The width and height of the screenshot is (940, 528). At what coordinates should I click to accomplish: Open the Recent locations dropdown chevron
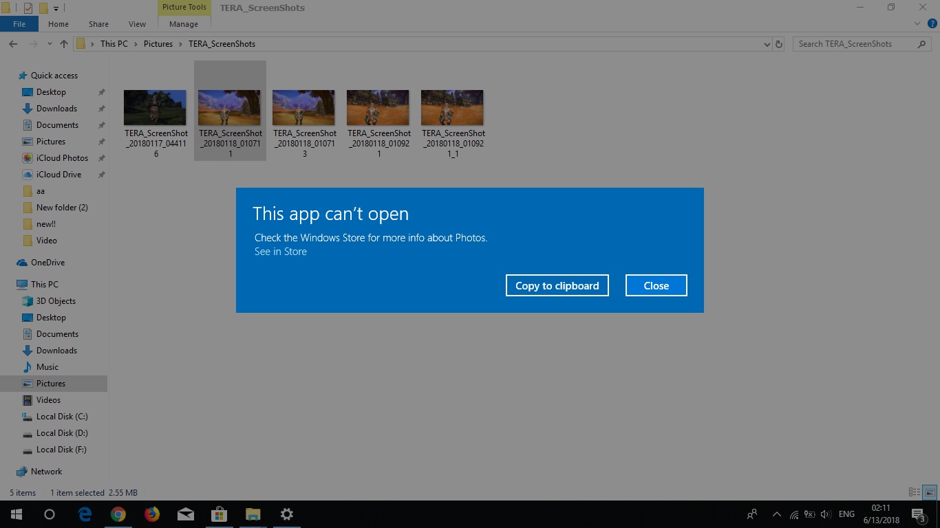pyautogui.click(x=49, y=44)
